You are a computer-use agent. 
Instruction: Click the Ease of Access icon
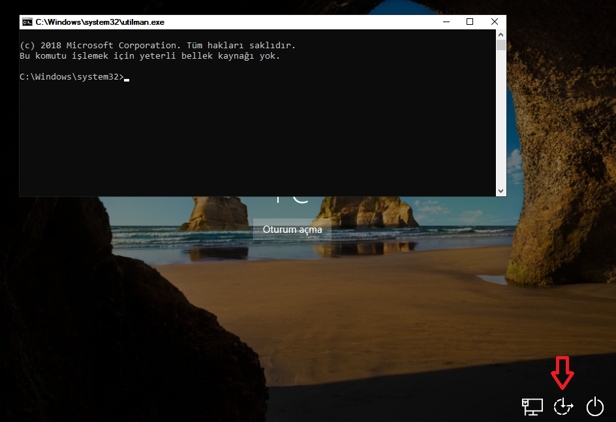pyautogui.click(x=563, y=407)
